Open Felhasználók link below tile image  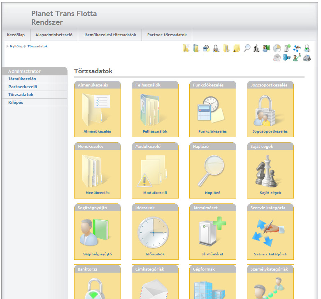(x=155, y=131)
